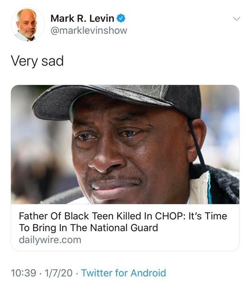250x283 pixels.
Task: Click empty card space right of dailywire.com
Action: click(159, 240)
